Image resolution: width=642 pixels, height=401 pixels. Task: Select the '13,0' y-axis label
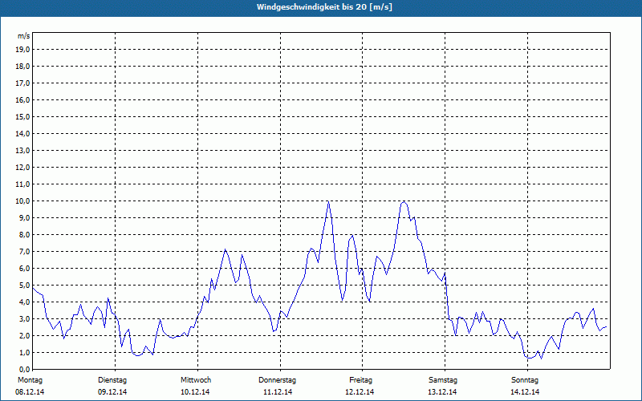(x=22, y=151)
